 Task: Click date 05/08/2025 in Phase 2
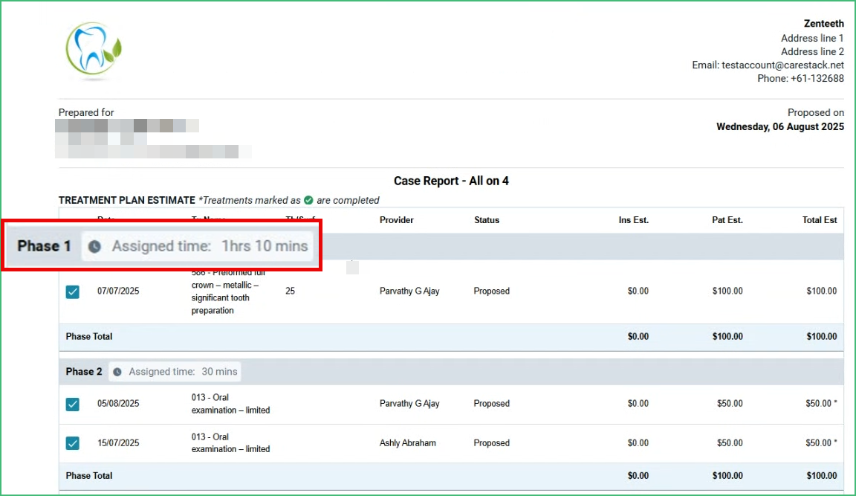pos(118,404)
